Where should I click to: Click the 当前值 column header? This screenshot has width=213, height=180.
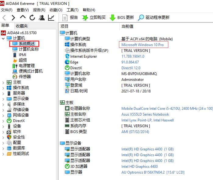(127, 26)
